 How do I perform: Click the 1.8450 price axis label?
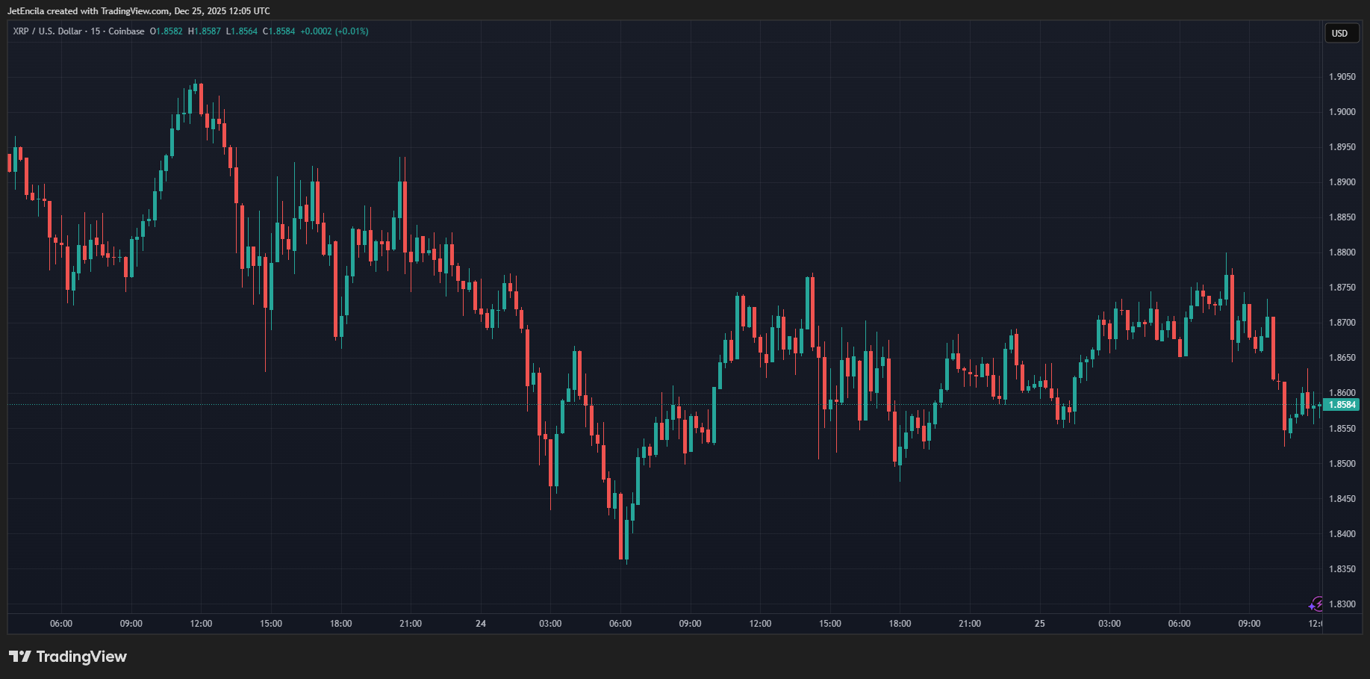tap(1342, 499)
